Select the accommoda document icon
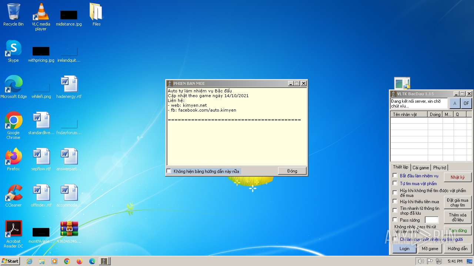474x266 pixels. click(x=69, y=196)
